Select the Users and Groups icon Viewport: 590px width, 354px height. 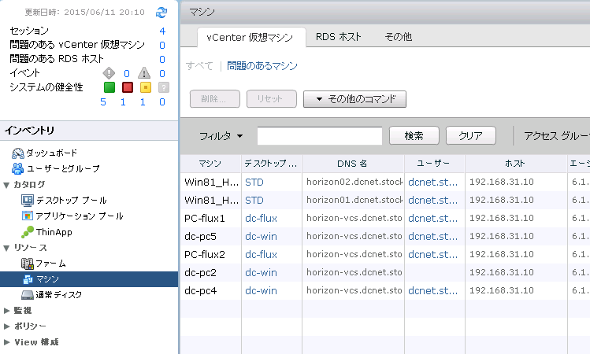coord(18,168)
